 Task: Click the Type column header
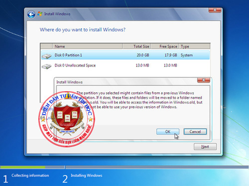pos(195,46)
